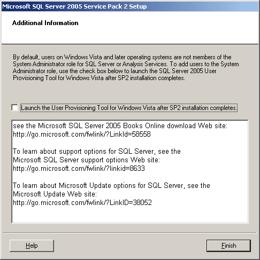Click blank space below the last URL in text box

point(130,215)
